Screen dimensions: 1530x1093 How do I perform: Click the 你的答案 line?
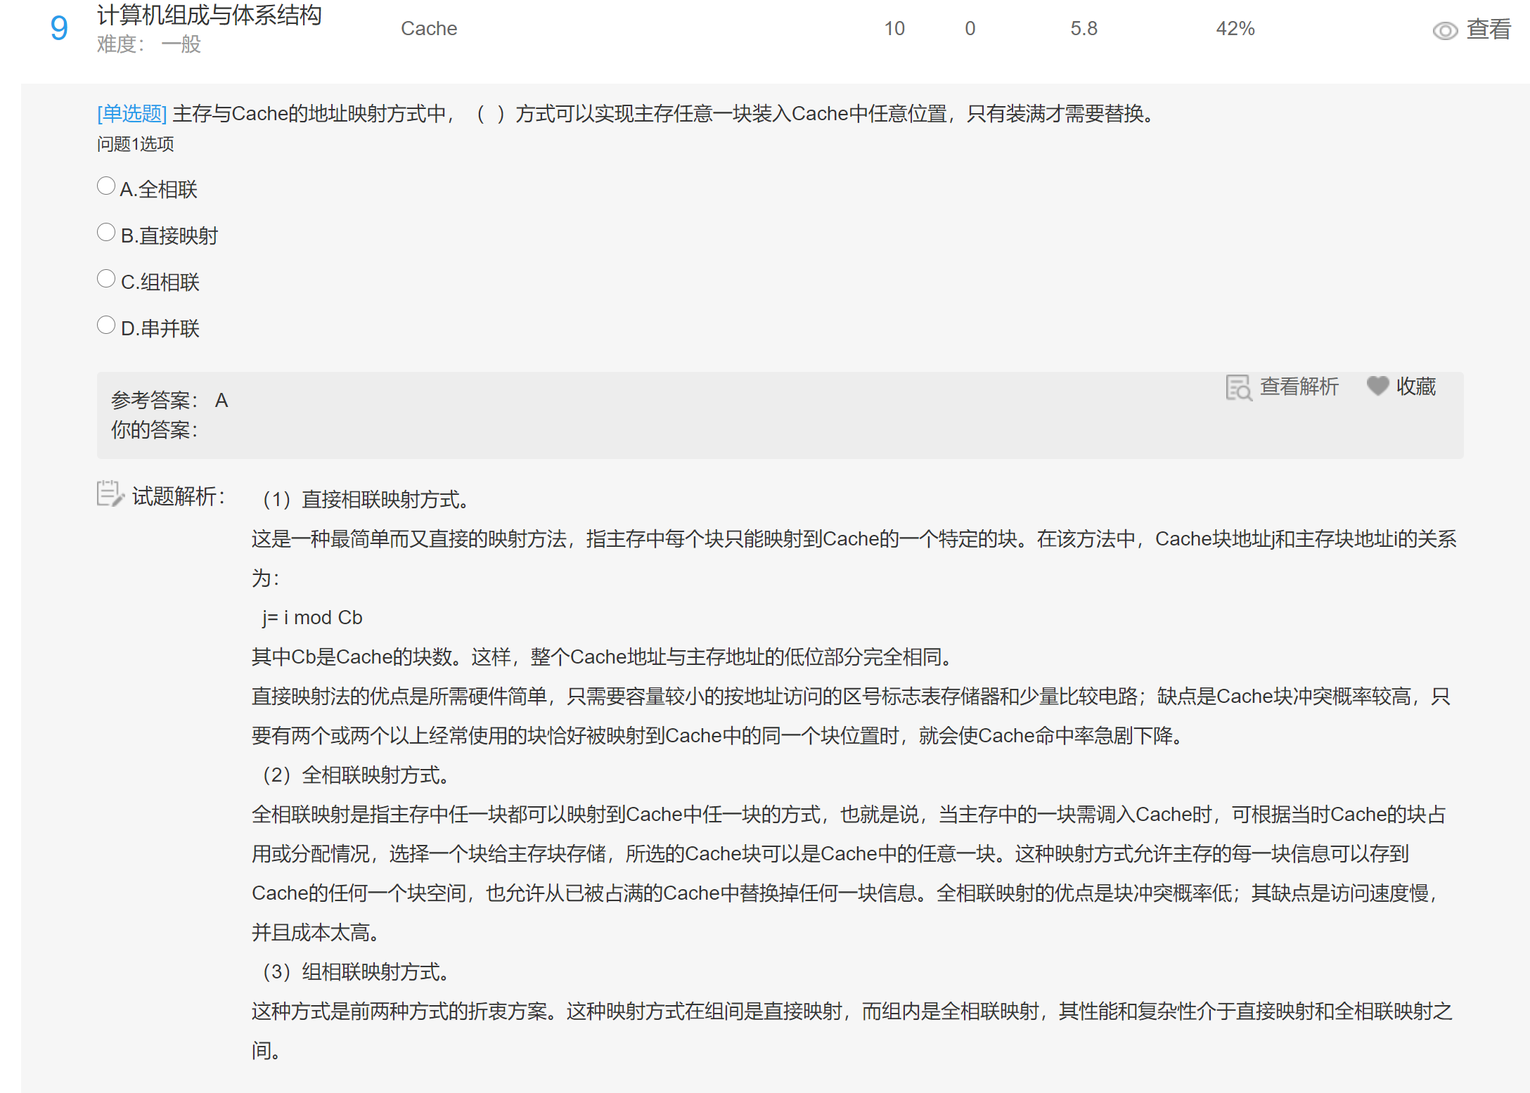(155, 430)
